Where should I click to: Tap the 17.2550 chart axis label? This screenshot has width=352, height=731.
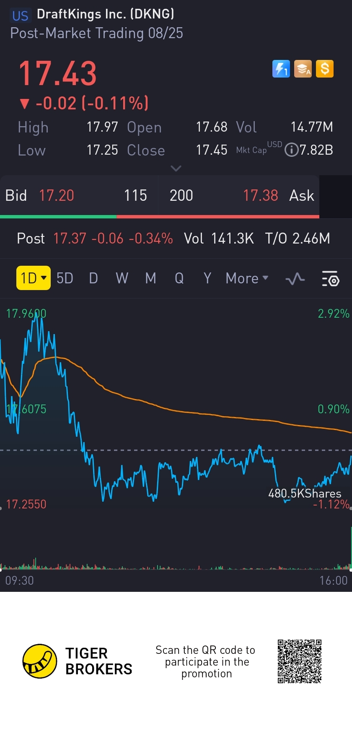(x=26, y=504)
